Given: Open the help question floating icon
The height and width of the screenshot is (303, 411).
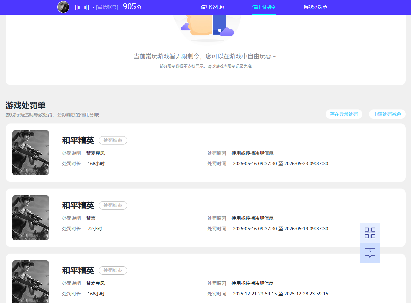Looking at the screenshot, I should point(370,253).
